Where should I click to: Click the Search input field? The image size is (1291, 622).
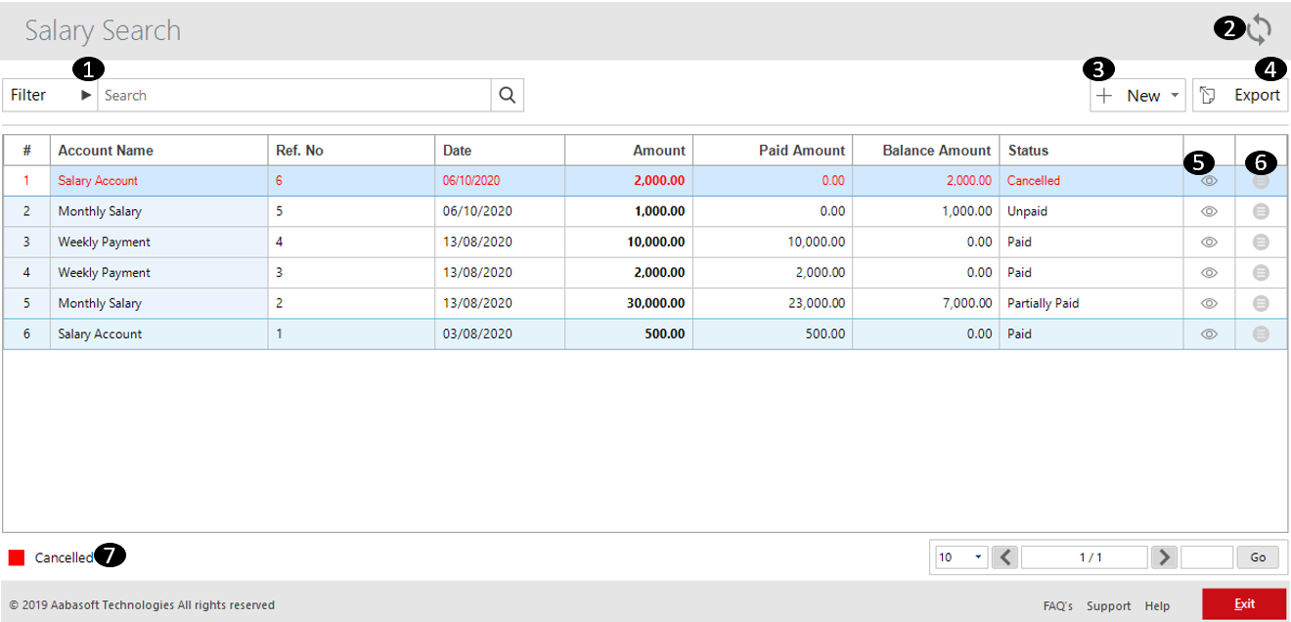pos(294,95)
